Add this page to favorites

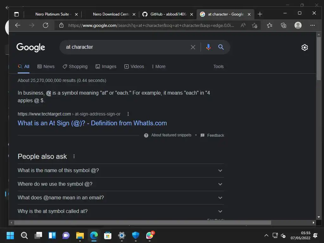(255, 25)
